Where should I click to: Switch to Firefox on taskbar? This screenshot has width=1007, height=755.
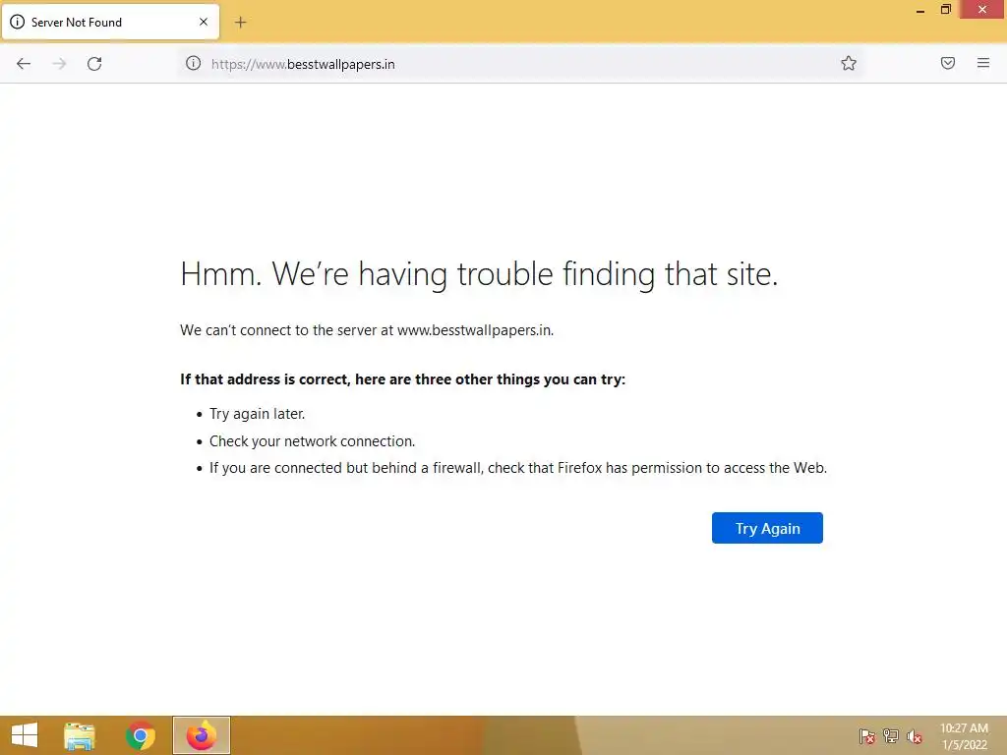201,735
